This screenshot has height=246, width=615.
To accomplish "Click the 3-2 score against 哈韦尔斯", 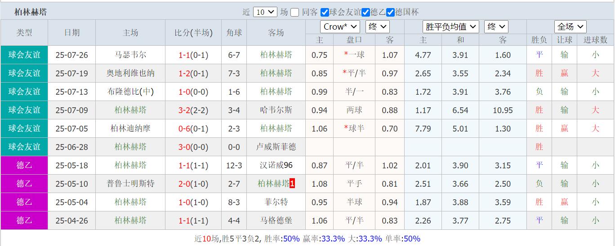I will (x=184, y=110).
